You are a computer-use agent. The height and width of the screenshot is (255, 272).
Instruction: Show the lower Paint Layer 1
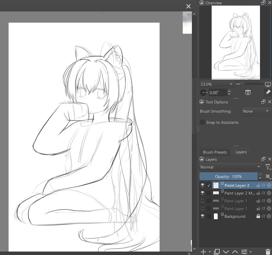pyautogui.click(x=202, y=208)
